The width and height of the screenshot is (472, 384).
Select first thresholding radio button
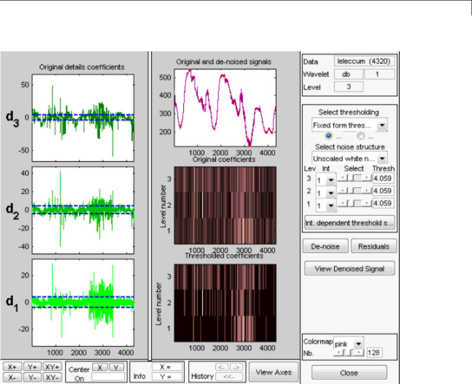pyautogui.click(x=329, y=136)
